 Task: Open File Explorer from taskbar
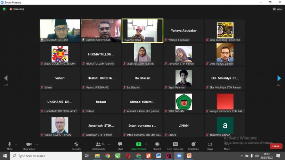97,156
